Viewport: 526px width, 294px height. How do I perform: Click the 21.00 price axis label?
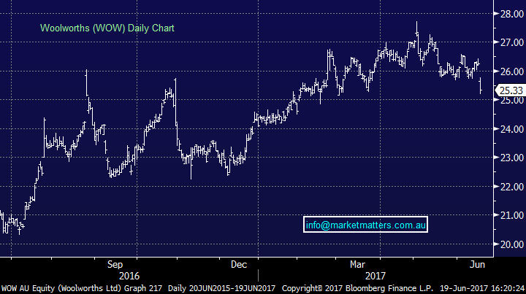[x=512, y=215]
